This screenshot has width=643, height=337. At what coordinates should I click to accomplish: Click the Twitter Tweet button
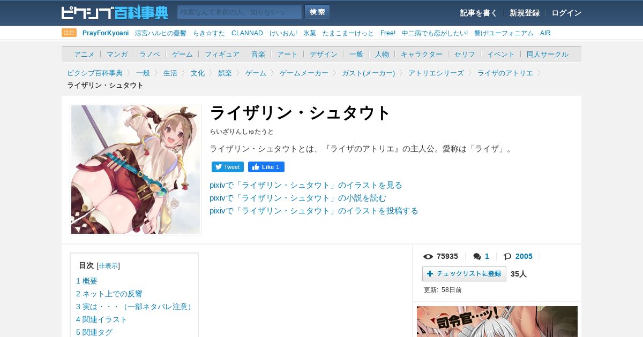tap(228, 167)
